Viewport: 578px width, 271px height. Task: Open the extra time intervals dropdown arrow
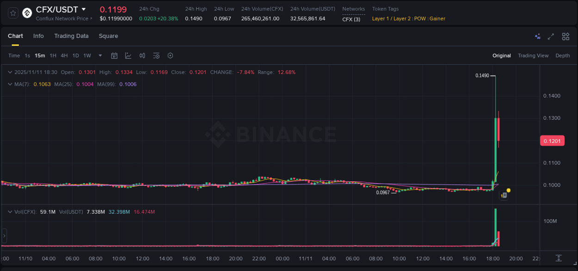pos(99,55)
